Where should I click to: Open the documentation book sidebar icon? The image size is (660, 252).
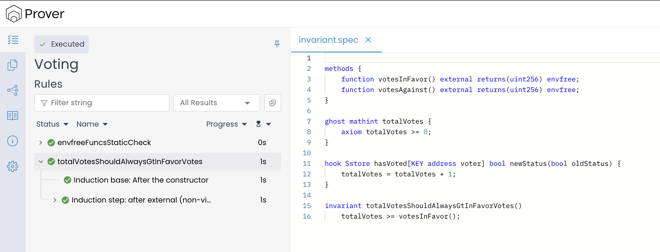click(13, 116)
